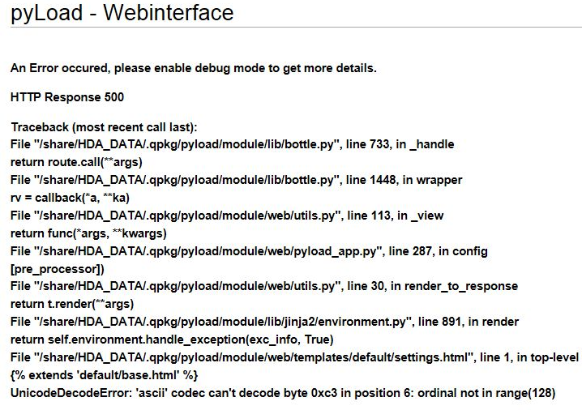582x410 pixels.
Task: Select the pyload_app.py line 287 config entry
Action: click(250, 251)
